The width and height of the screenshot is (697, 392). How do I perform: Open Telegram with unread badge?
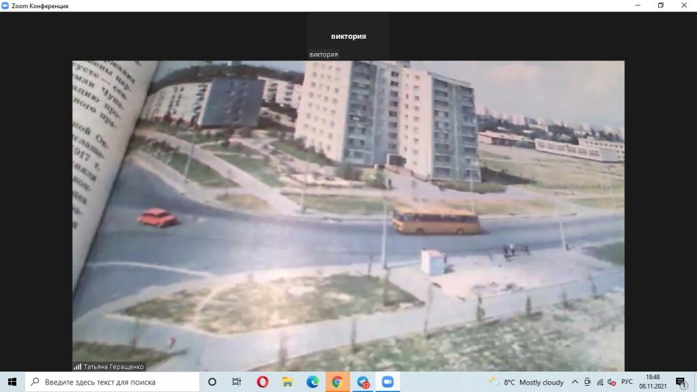point(362,382)
